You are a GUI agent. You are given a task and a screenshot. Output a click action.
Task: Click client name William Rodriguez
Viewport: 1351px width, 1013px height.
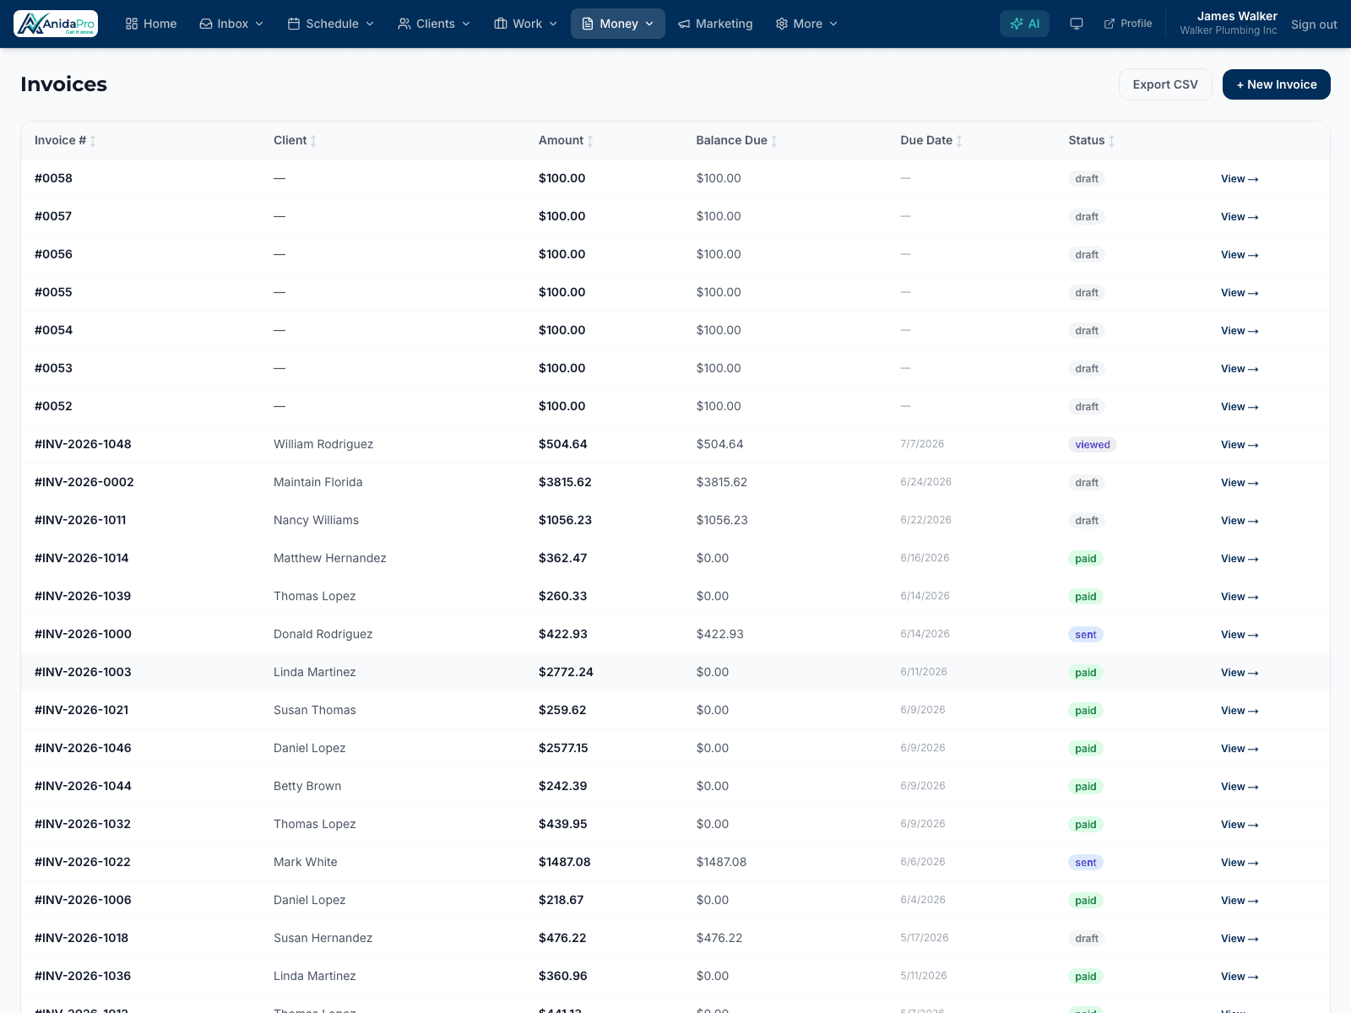pos(323,444)
